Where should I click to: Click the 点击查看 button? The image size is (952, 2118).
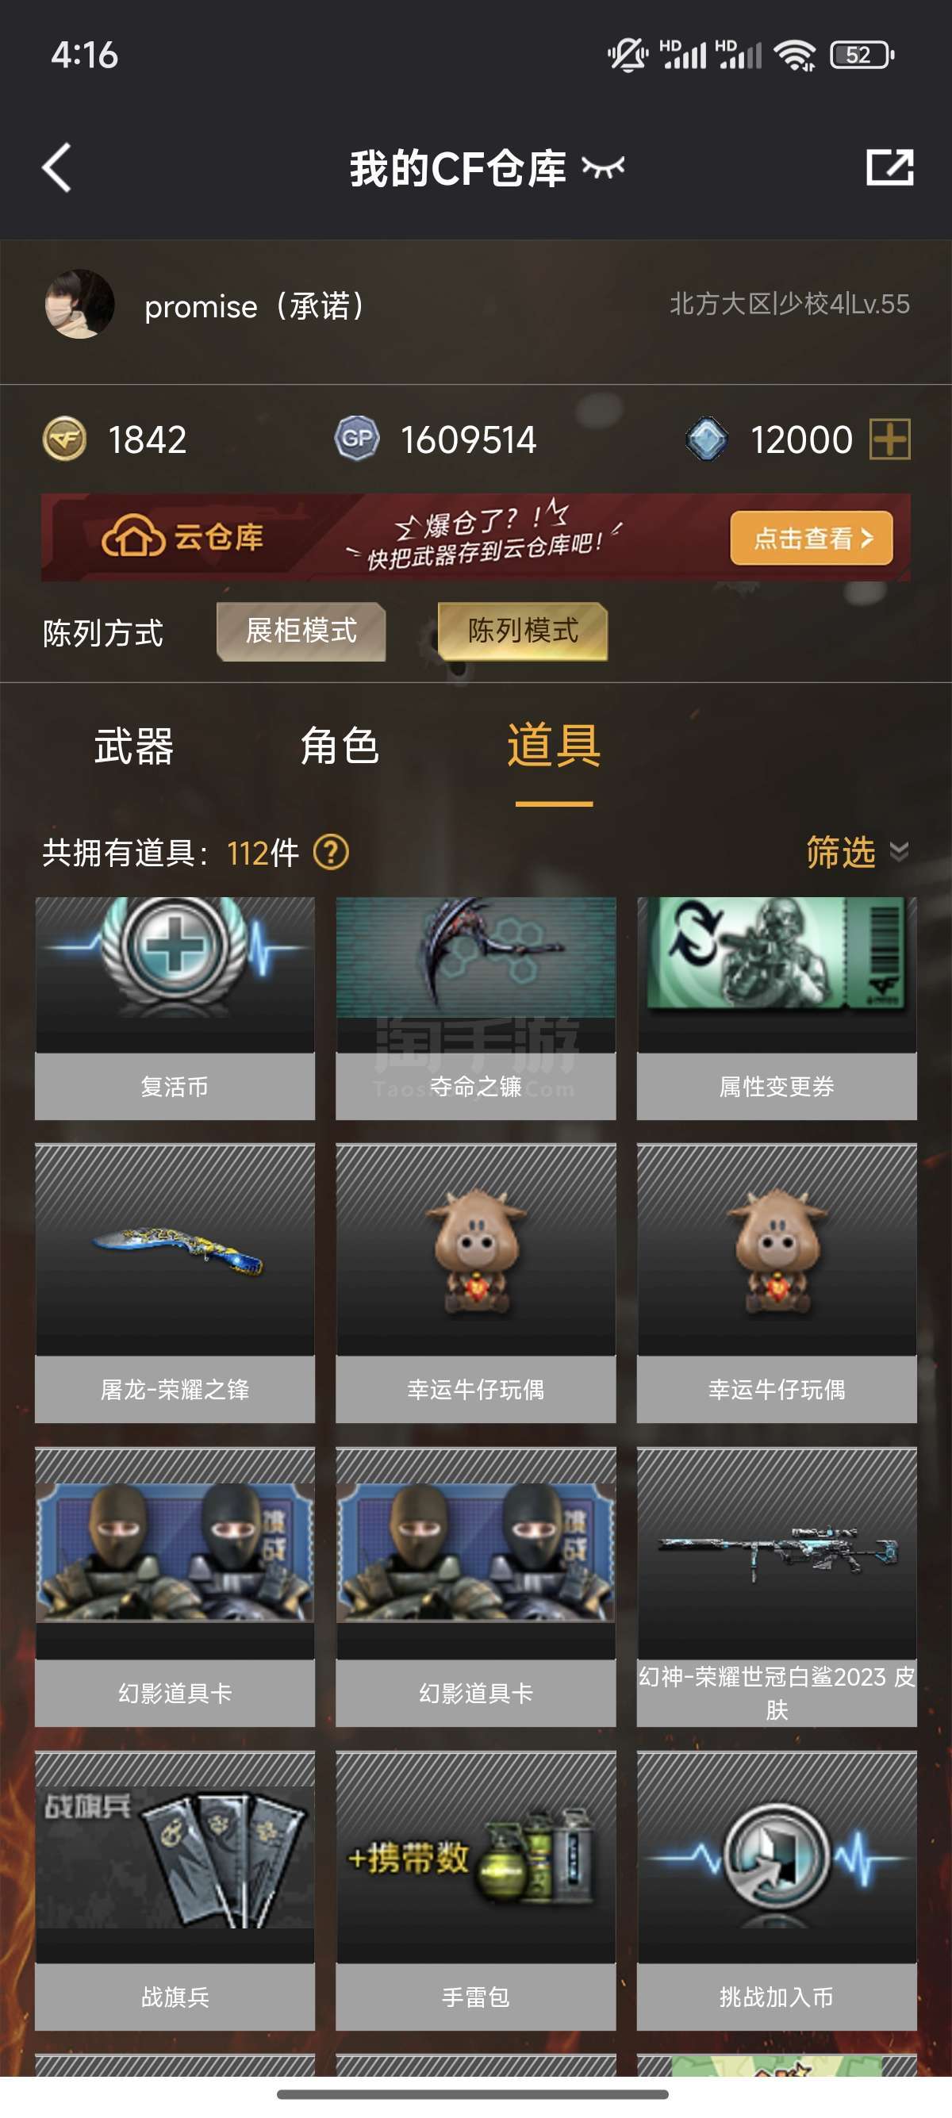tap(812, 539)
